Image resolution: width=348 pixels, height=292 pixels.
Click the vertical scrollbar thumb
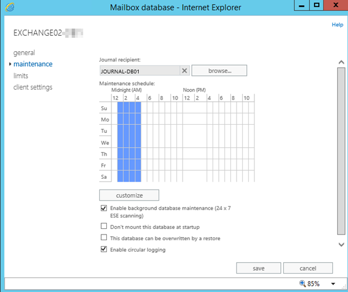[x=341, y=151]
